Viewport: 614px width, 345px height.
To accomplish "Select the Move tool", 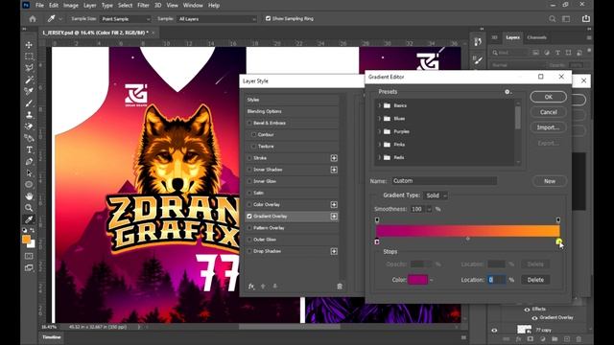I will point(29,45).
